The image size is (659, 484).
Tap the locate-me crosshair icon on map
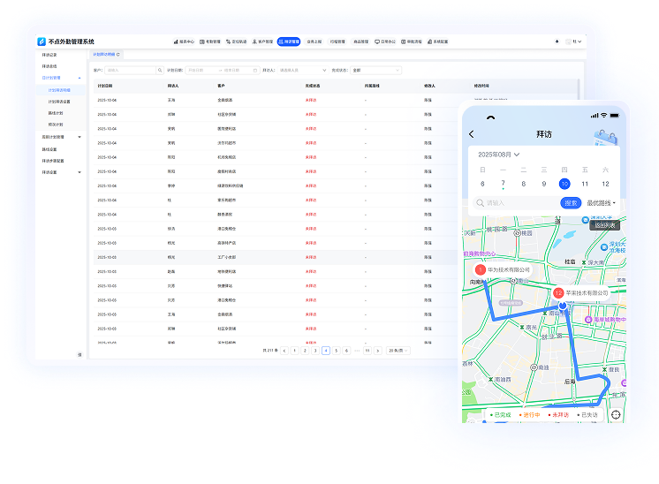click(616, 414)
